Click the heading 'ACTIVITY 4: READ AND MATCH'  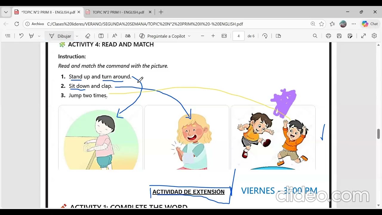(x=111, y=44)
